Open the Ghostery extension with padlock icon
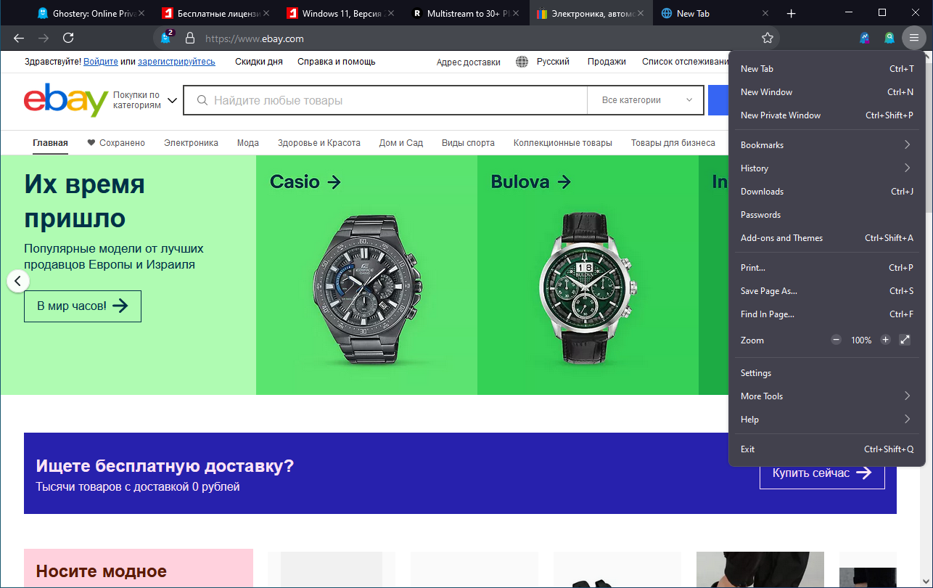The image size is (933, 588). 864,38
